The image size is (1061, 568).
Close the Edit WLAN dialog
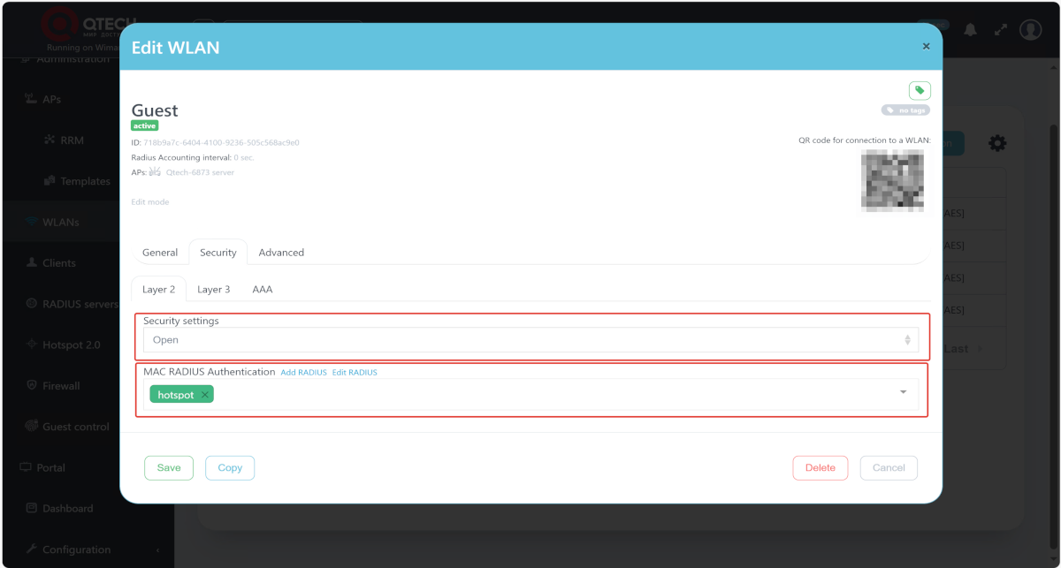click(x=926, y=46)
